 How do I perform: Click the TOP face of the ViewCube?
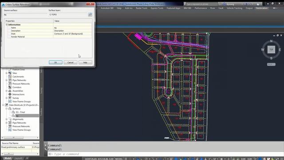pos(271,49)
